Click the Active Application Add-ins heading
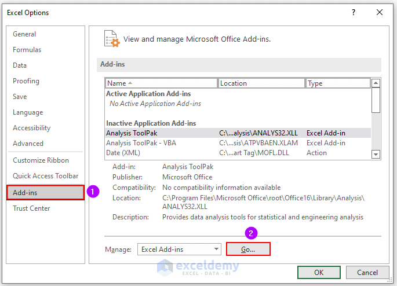This screenshot has width=397, height=286. tap(148, 94)
